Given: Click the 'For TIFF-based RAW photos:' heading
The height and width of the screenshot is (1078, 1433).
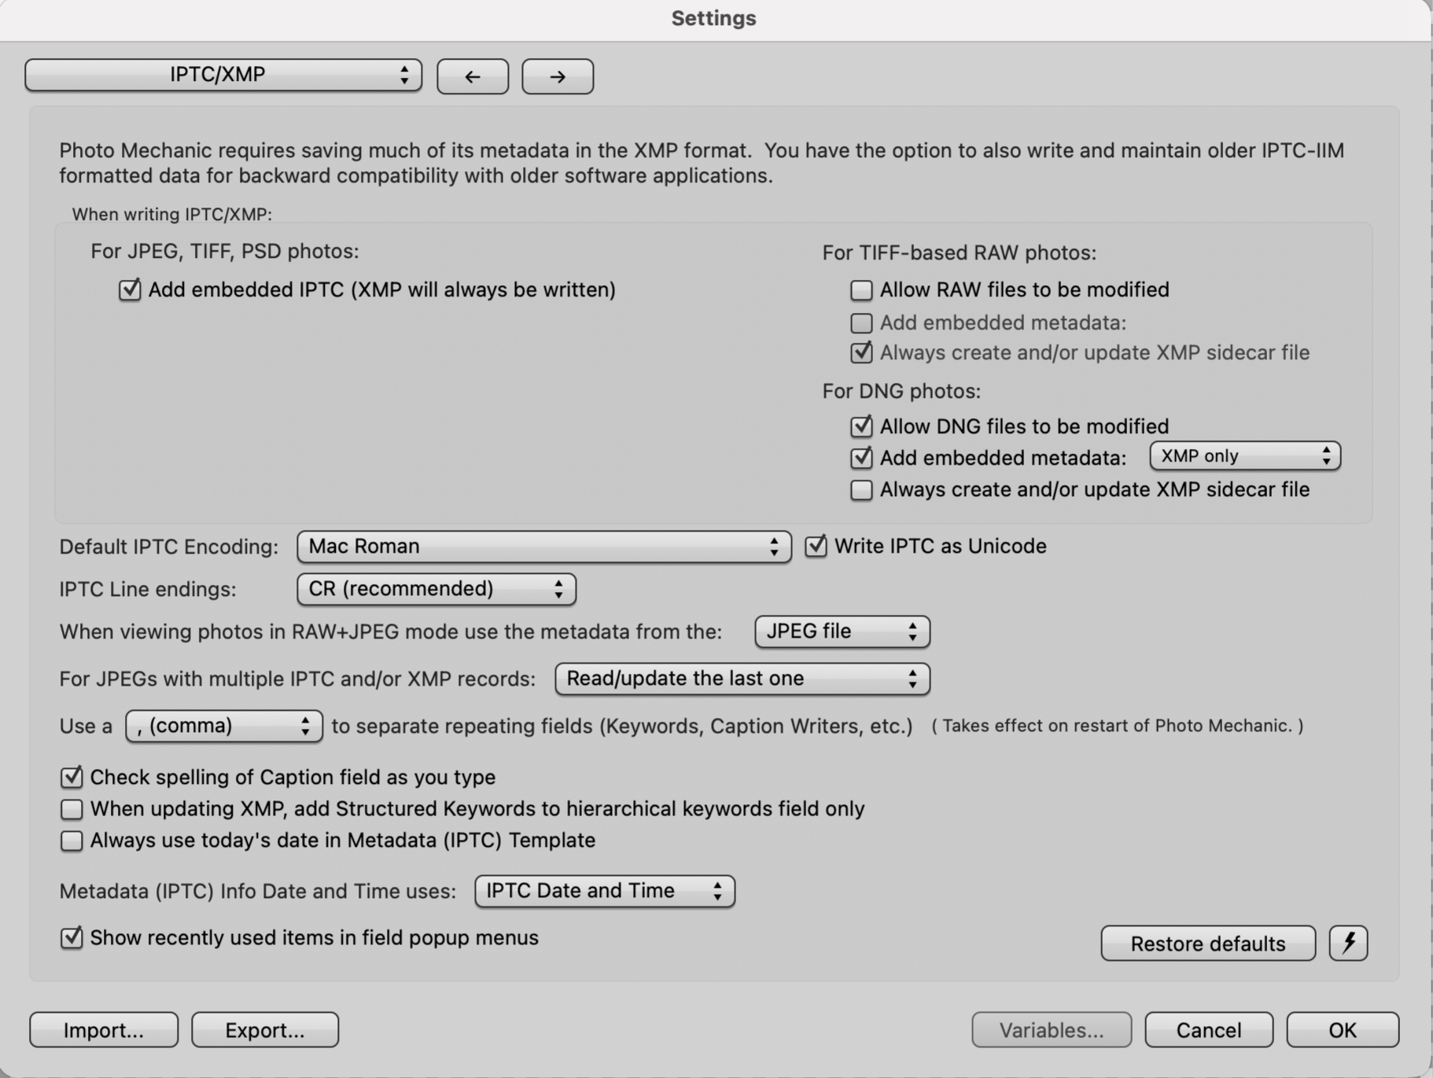Looking at the screenshot, I should pyautogui.click(x=960, y=252).
